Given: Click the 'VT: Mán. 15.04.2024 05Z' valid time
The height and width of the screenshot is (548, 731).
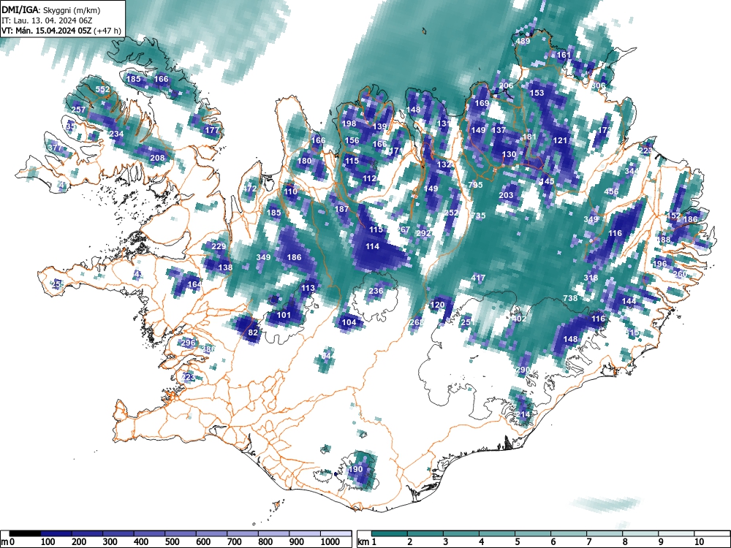Looking at the screenshot, I should [46, 31].
